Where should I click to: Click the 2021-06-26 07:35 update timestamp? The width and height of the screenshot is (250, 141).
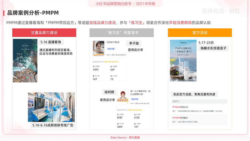pos(135,110)
